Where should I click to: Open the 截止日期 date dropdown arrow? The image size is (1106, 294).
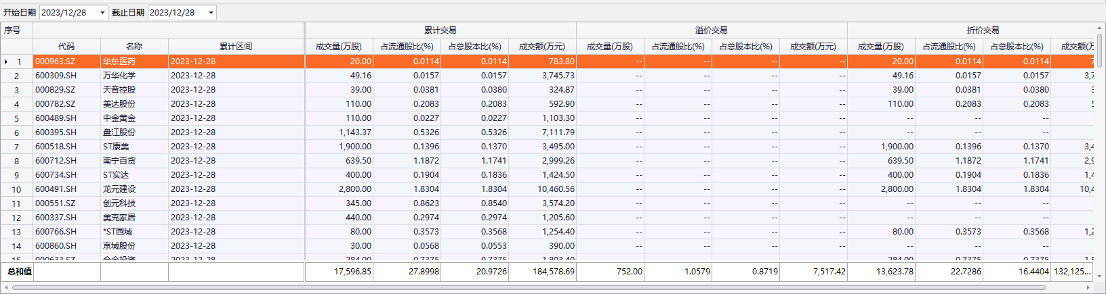click(211, 13)
